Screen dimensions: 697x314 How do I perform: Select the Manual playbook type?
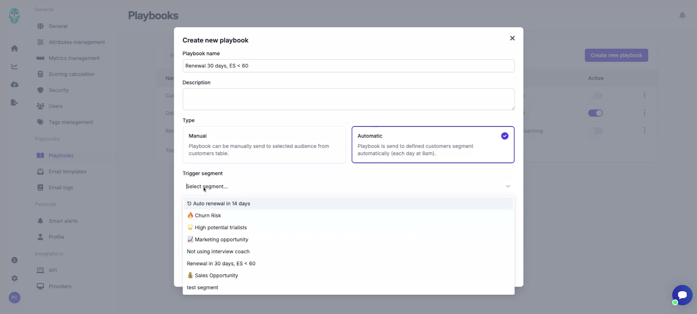264,144
